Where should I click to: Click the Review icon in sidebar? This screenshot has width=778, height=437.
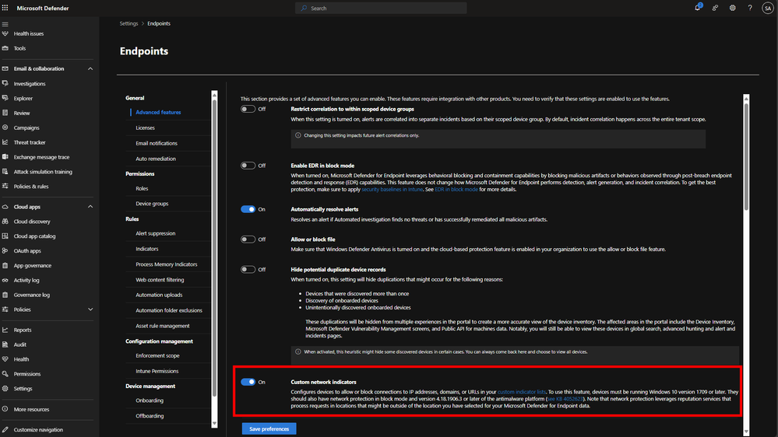(x=5, y=113)
